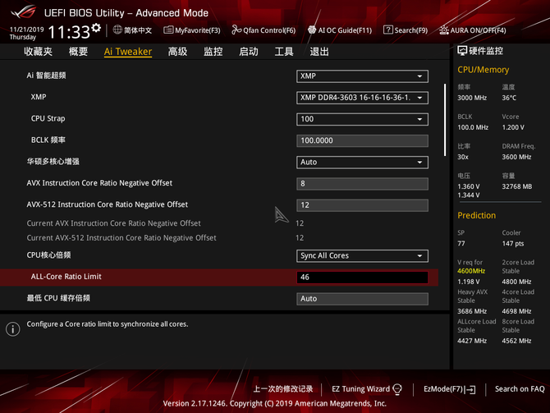Click 最低 CPU 缓存倍频 Auto field
The width and height of the screenshot is (550, 413).
pos(362,299)
